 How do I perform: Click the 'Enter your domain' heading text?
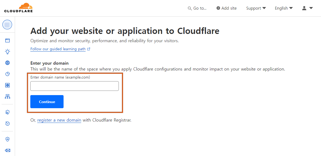pos(49,63)
